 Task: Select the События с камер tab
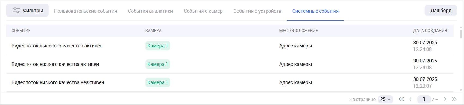point(203,11)
